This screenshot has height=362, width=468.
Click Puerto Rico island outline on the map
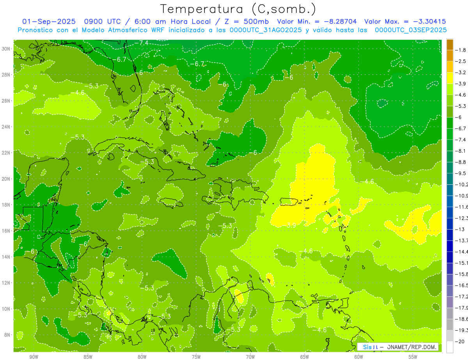point(289,202)
